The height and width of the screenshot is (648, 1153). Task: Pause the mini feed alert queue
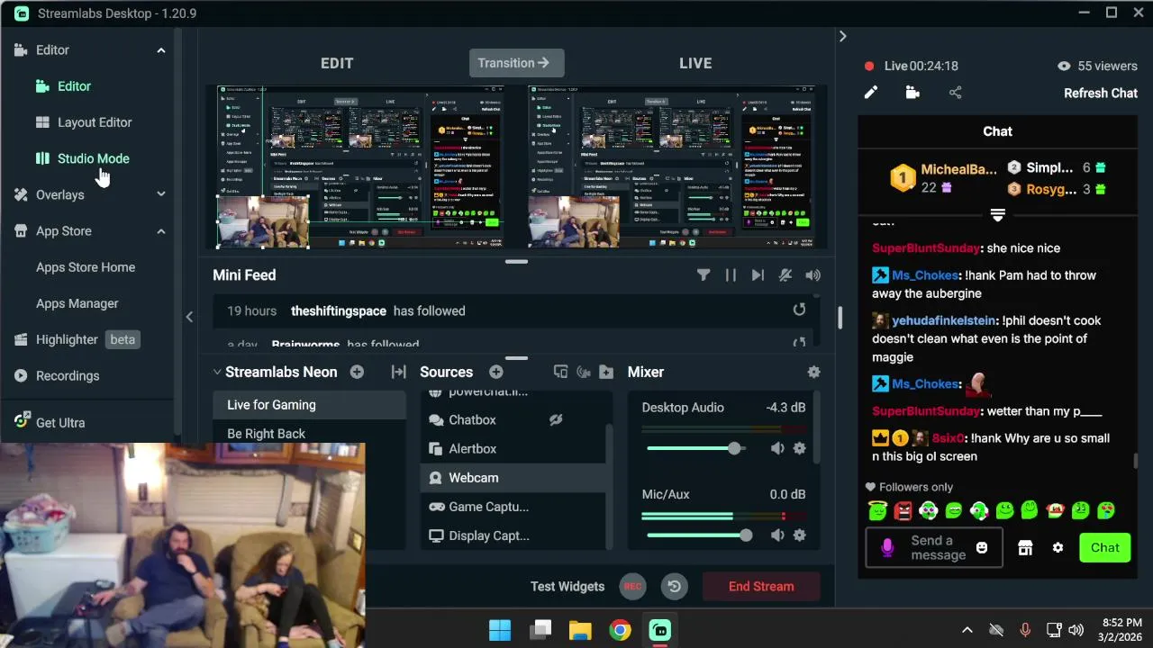click(x=731, y=275)
